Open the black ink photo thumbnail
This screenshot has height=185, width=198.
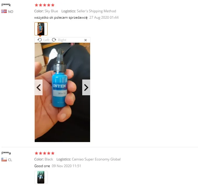tap(41, 177)
